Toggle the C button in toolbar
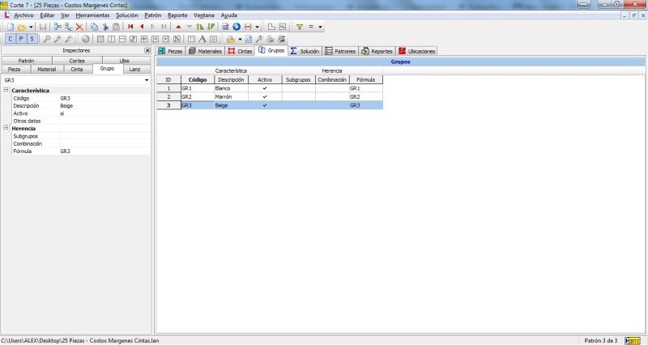Screen dimensions: 648x345 tap(10, 39)
